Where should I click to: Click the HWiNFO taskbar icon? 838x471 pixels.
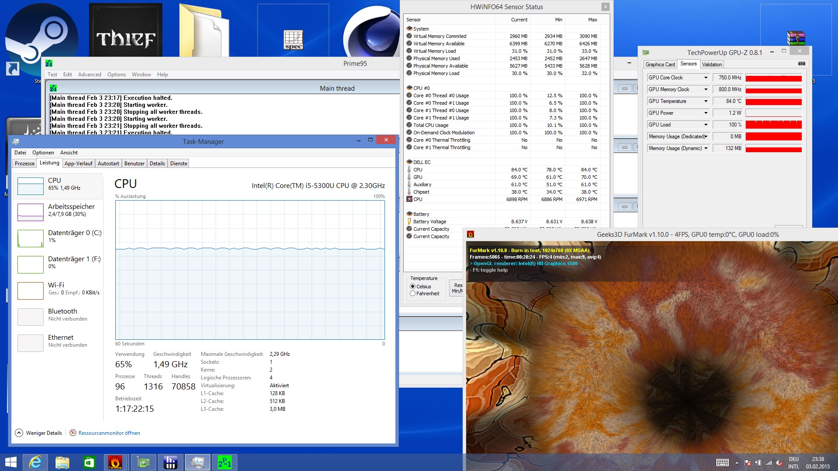(170, 462)
